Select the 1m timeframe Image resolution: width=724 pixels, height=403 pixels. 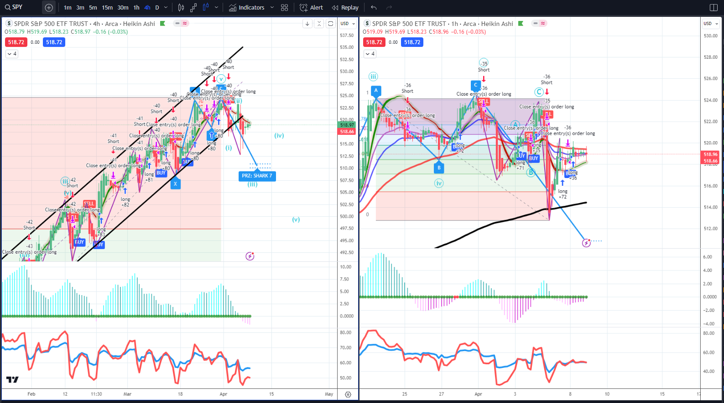coord(68,7)
